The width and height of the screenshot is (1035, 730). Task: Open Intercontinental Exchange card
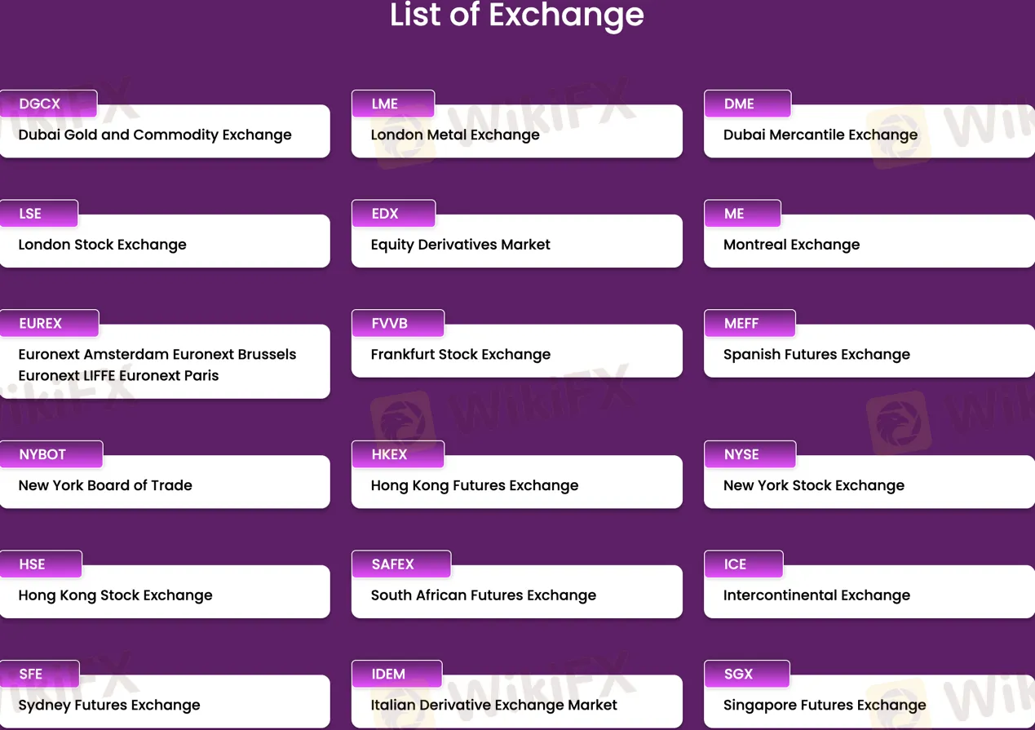coord(868,595)
